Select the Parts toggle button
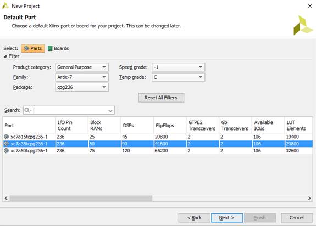Screen dimensions: 316x226 click(33, 48)
